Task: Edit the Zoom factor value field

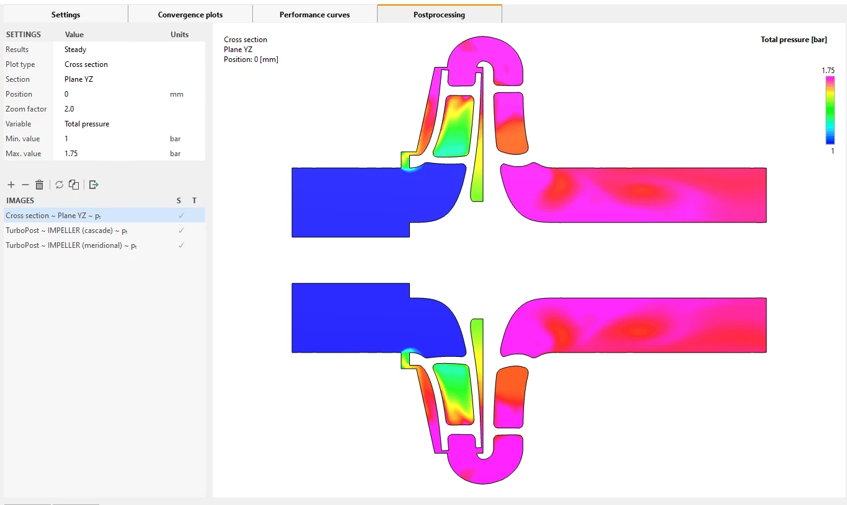Action: click(x=115, y=109)
